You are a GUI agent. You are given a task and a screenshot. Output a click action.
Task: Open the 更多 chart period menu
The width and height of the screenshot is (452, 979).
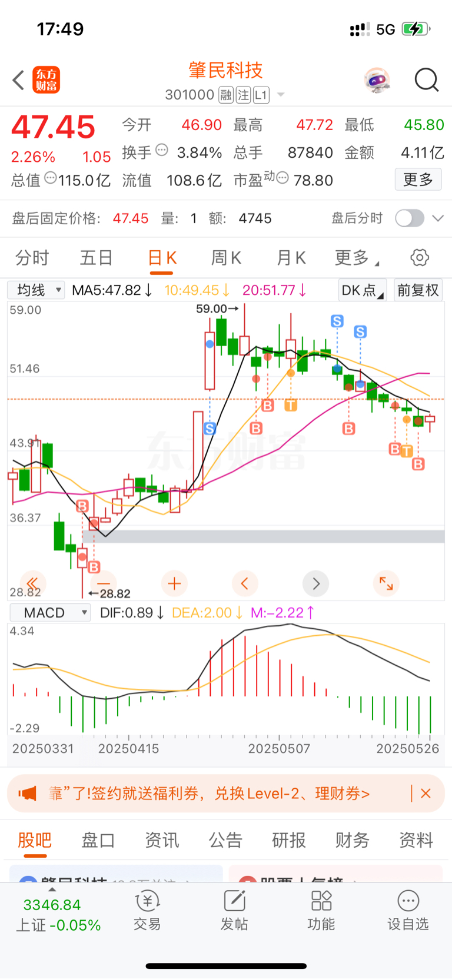[357, 258]
